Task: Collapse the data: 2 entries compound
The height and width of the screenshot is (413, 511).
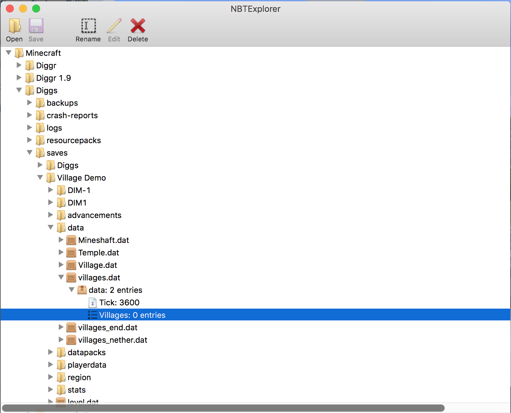Action: 72,290
